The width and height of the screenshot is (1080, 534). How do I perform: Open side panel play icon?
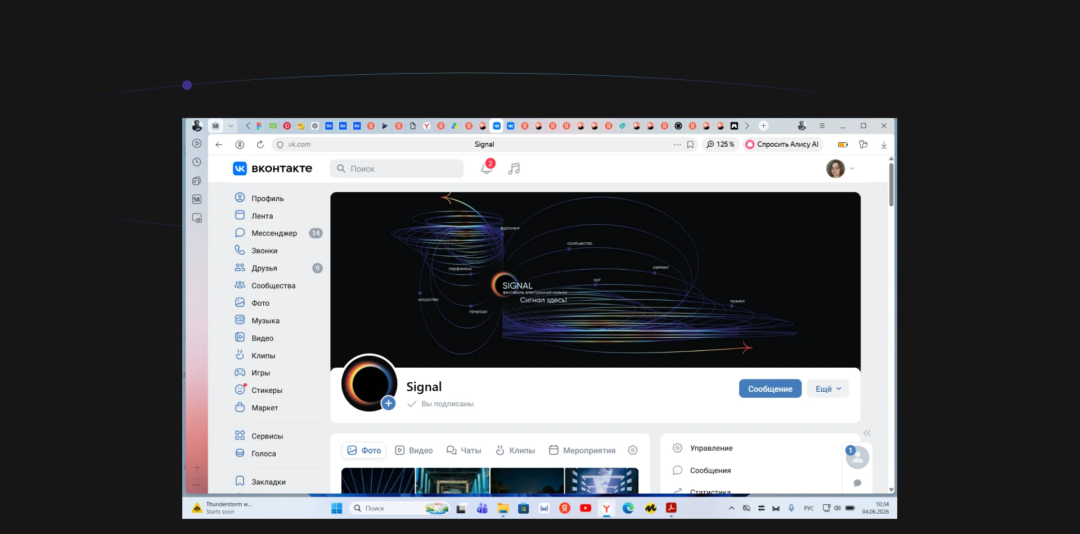[197, 143]
